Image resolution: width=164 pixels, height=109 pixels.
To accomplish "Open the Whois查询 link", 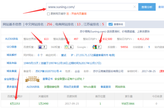I will 90,87.
